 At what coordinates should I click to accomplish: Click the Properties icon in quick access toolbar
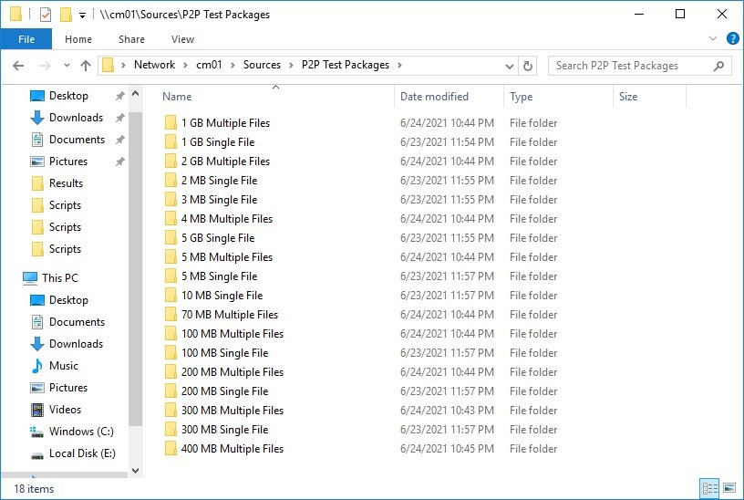tap(46, 15)
